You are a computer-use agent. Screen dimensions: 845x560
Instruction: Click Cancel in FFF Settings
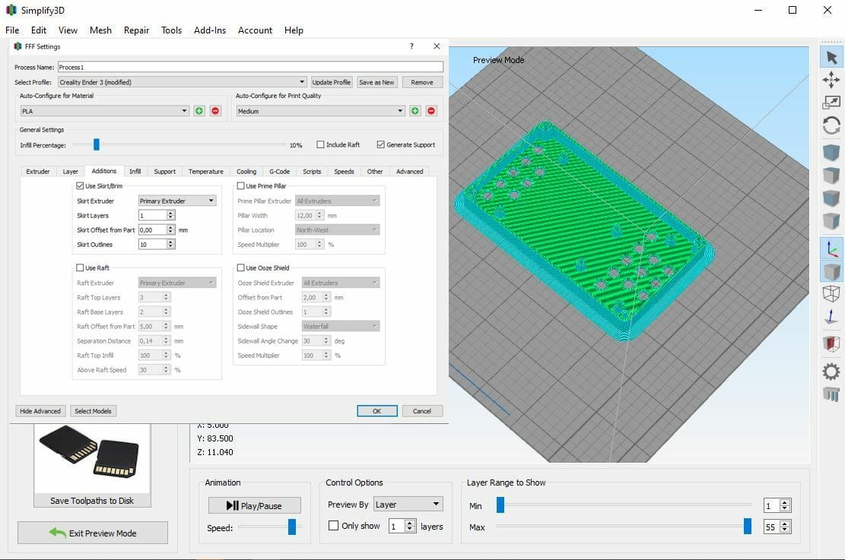[x=422, y=411]
